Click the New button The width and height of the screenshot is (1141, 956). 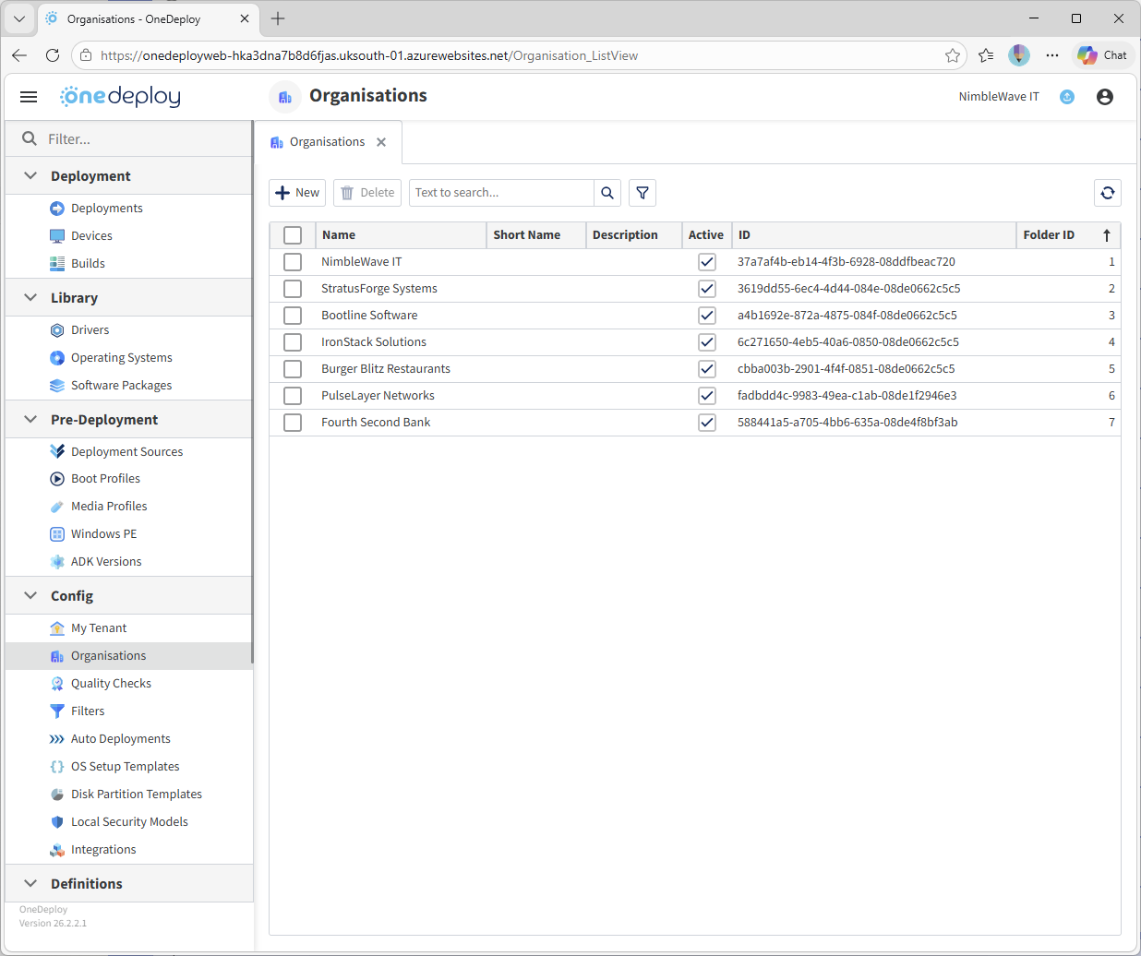coord(297,193)
